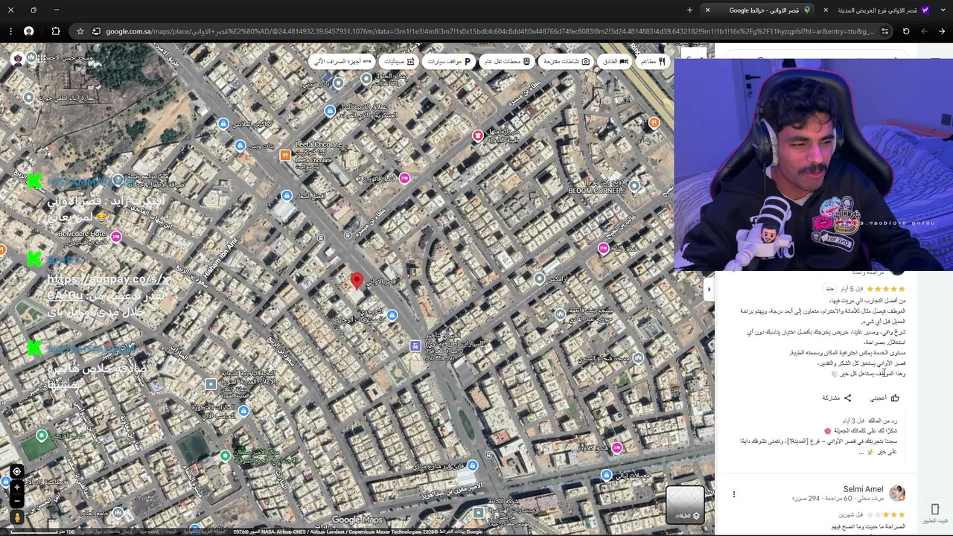Image resolution: width=953 pixels, height=536 pixels.
Task: Show your location with the crosshair button
Action: [16, 471]
